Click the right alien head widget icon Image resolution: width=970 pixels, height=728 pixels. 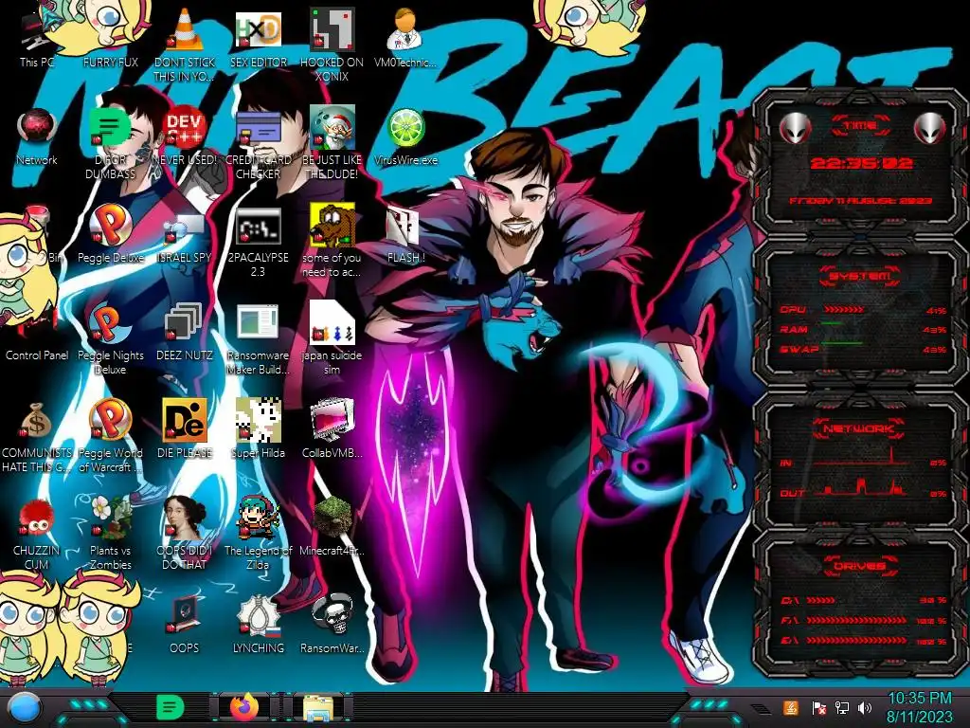coord(930,129)
